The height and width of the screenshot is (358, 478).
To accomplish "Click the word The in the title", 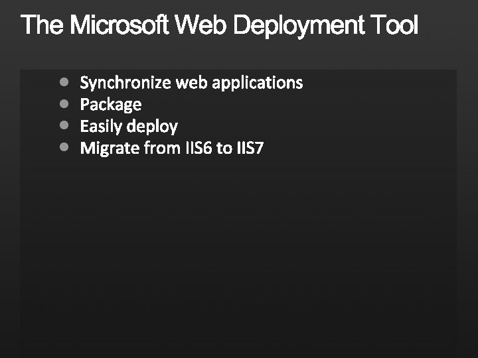I will pos(42,27).
